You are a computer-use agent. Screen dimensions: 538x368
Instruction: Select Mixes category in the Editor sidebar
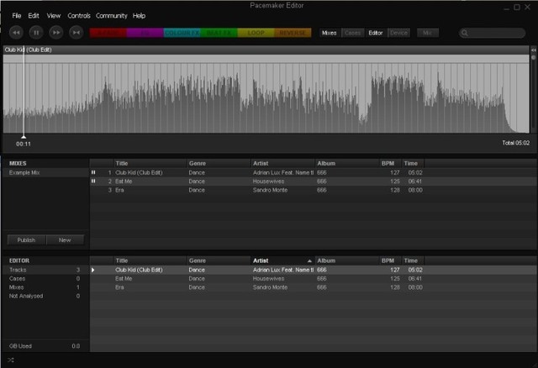[45, 287]
